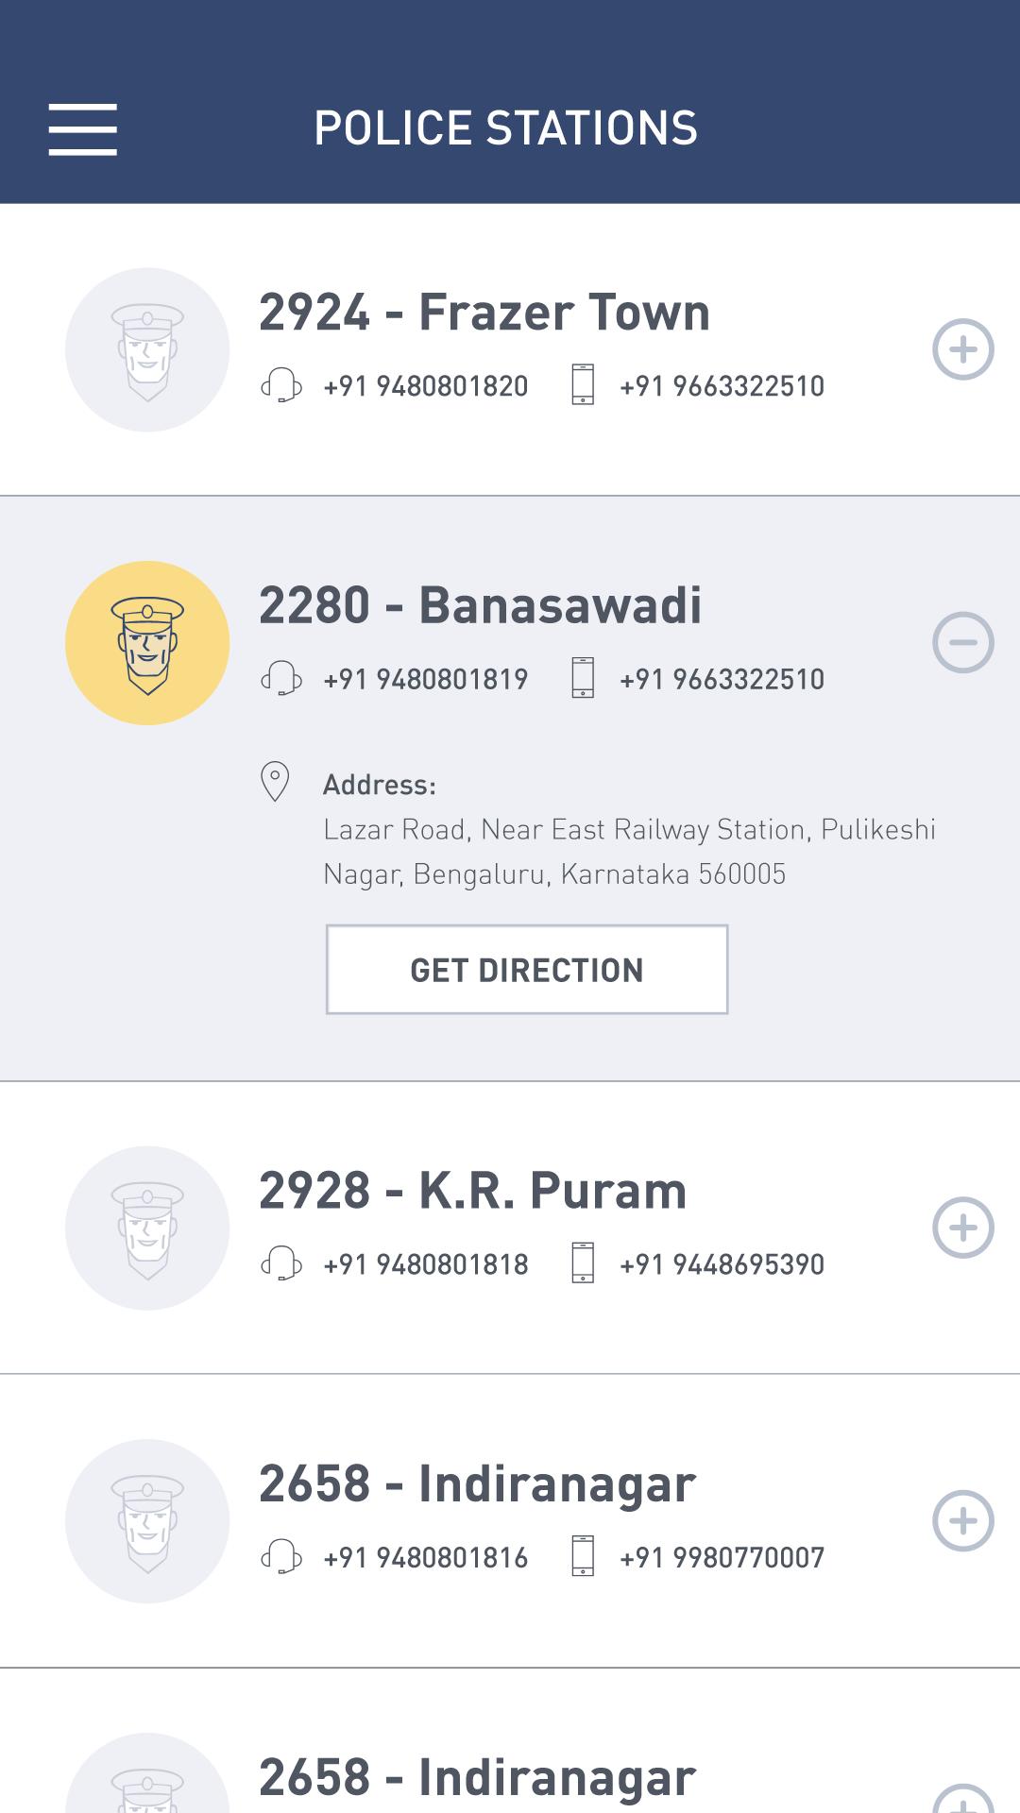Click the headset icon for K.R. Puram
This screenshot has width=1020, height=1813.
[x=280, y=1263]
